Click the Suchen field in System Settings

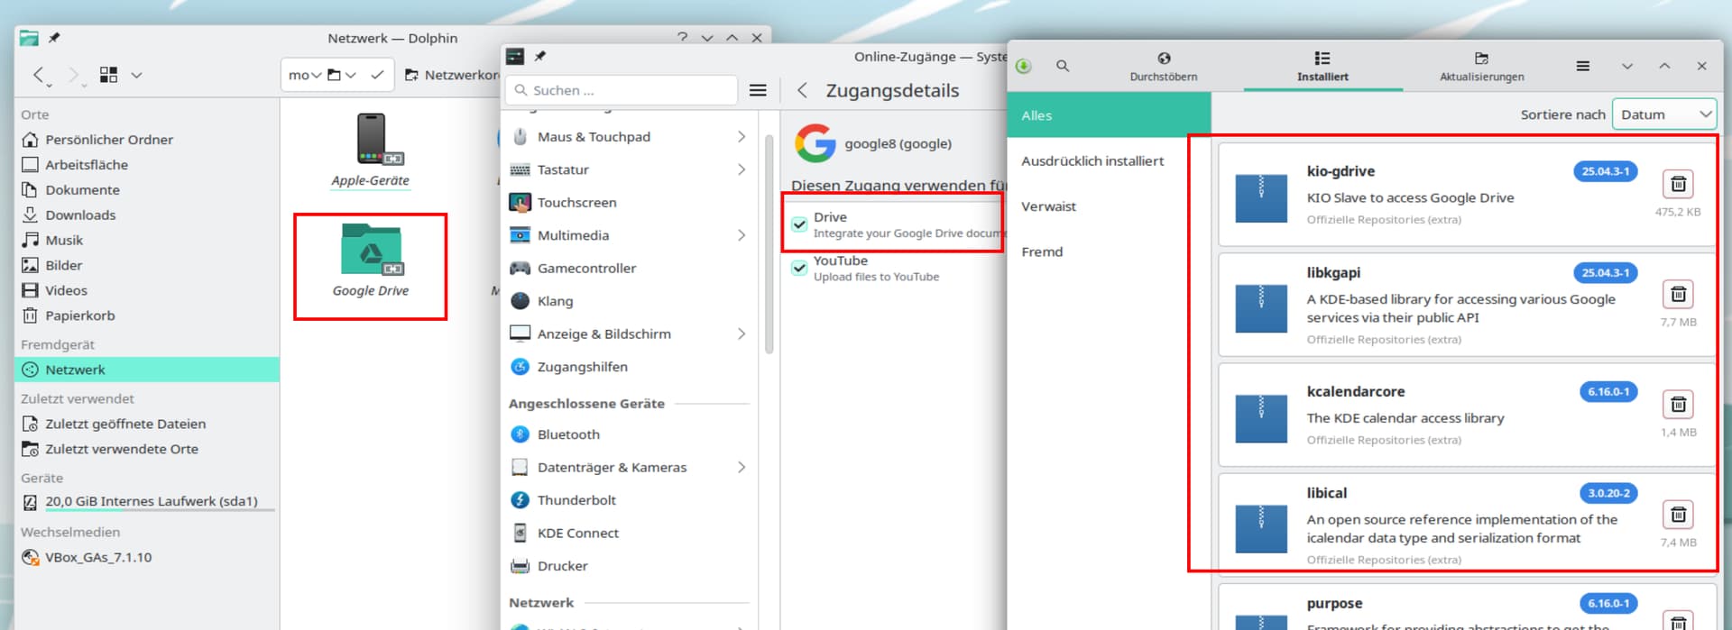[622, 90]
